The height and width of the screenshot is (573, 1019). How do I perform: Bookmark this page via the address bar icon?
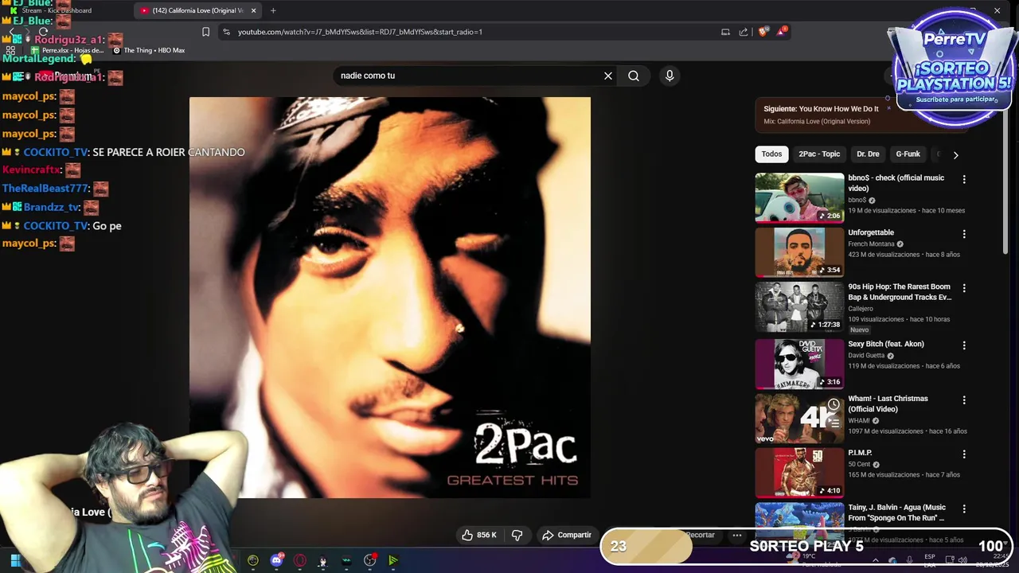(x=205, y=32)
